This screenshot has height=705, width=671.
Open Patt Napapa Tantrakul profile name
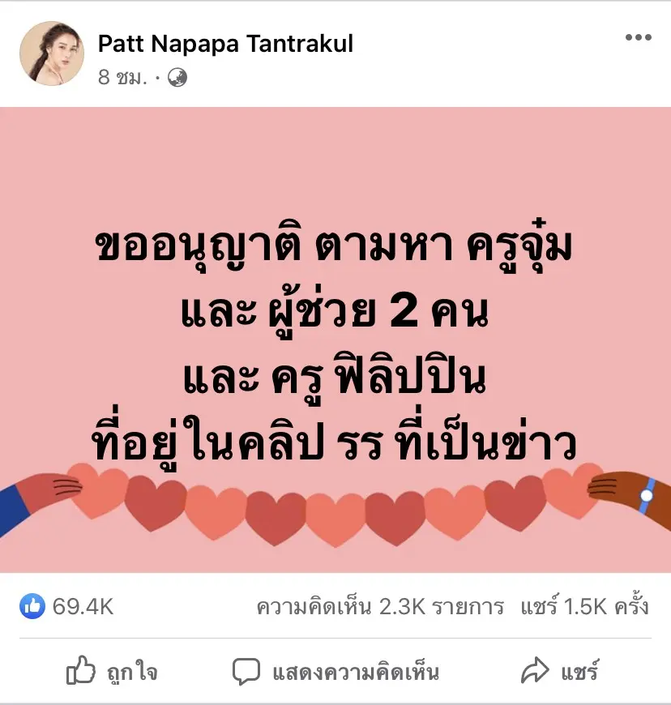(225, 44)
